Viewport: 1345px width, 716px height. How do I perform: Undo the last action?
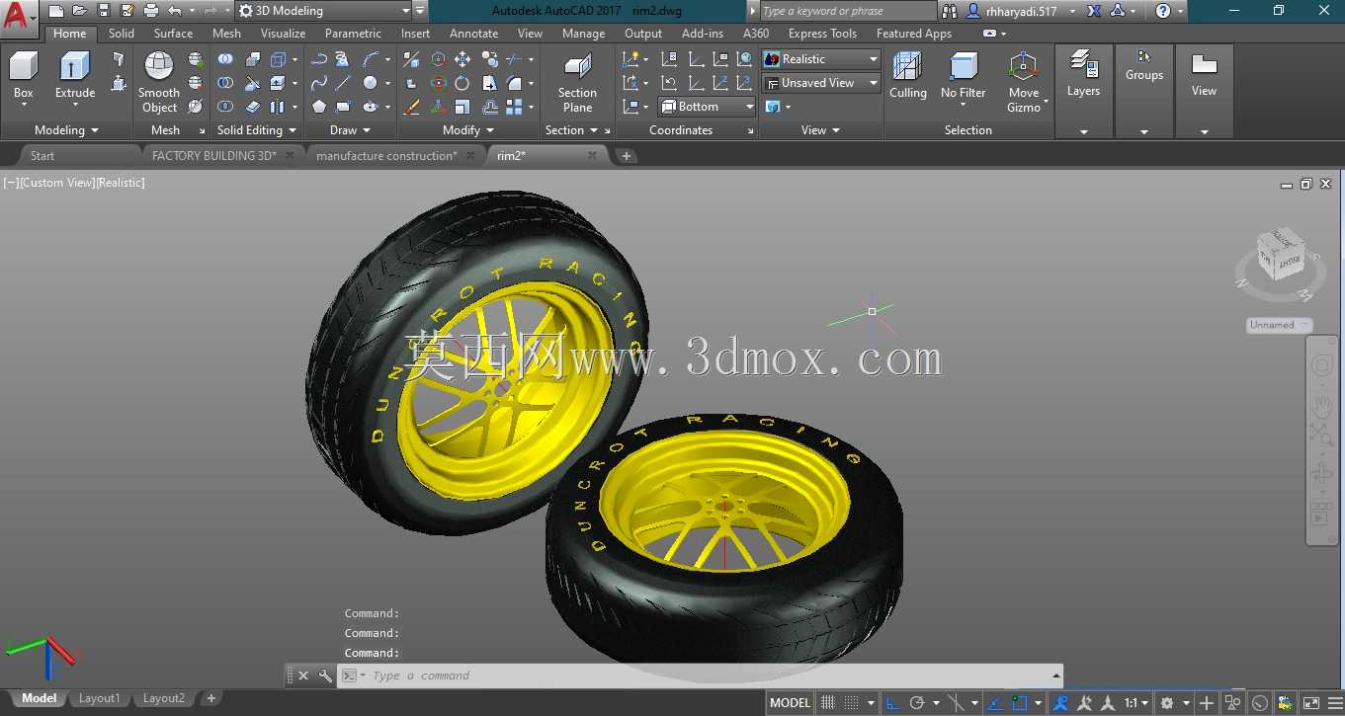[175, 11]
